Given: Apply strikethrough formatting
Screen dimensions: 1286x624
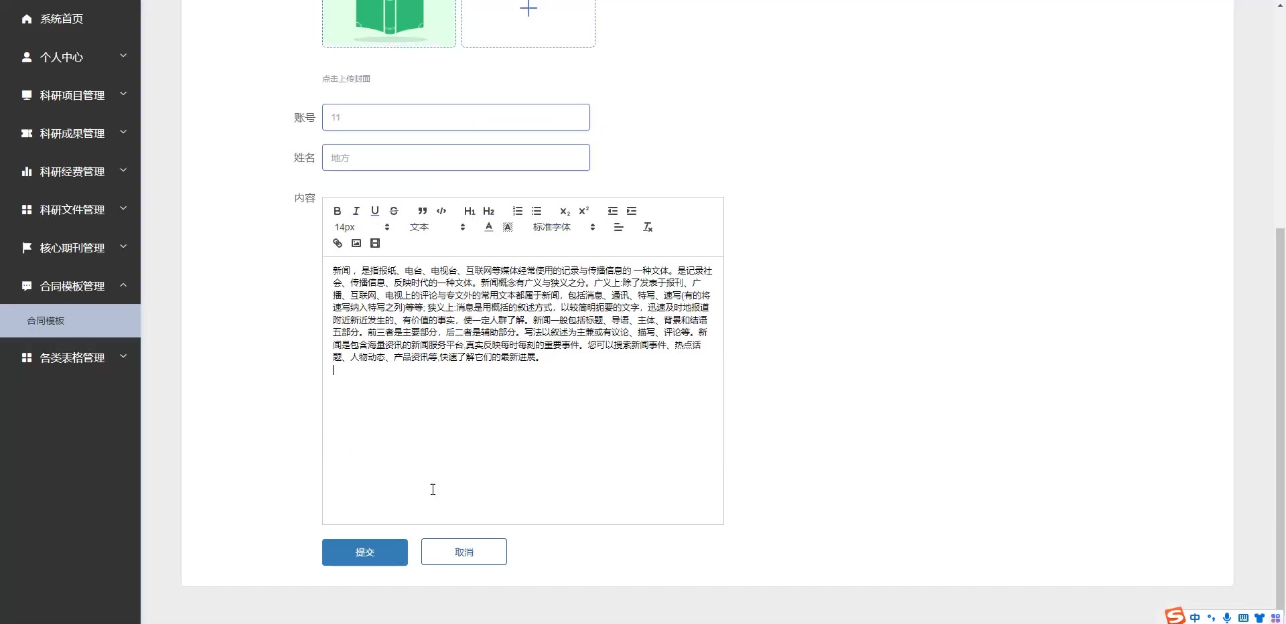Looking at the screenshot, I should [394, 211].
